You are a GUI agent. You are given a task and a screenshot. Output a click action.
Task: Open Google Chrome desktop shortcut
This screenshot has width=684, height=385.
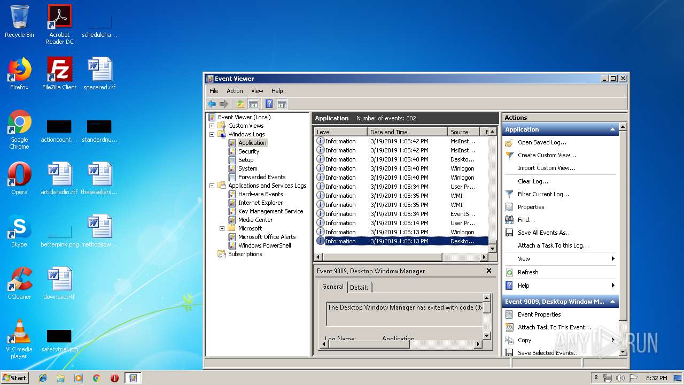tap(19, 130)
